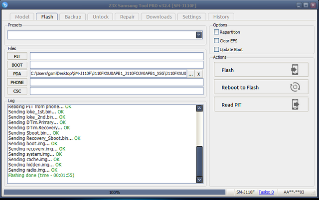Screen dimensions: 319x200
Task: Click the PIT file path field
Action: click(117, 56)
